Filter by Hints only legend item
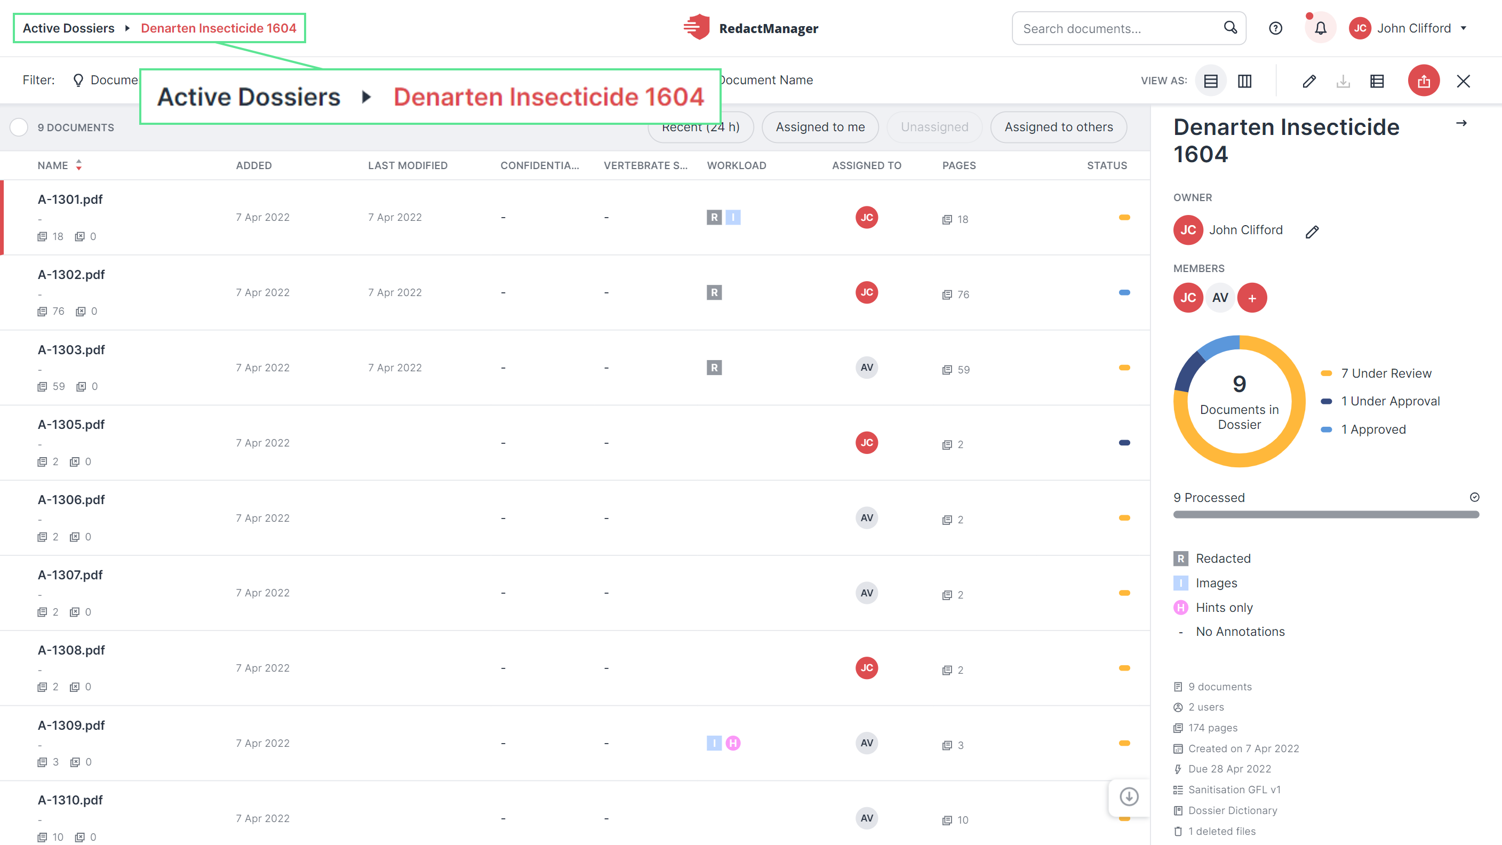The height and width of the screenshot is (845, 1502). 1213,608
